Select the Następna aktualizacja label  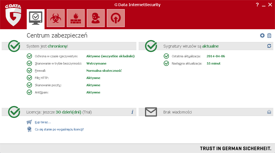[x=187, y=63]
